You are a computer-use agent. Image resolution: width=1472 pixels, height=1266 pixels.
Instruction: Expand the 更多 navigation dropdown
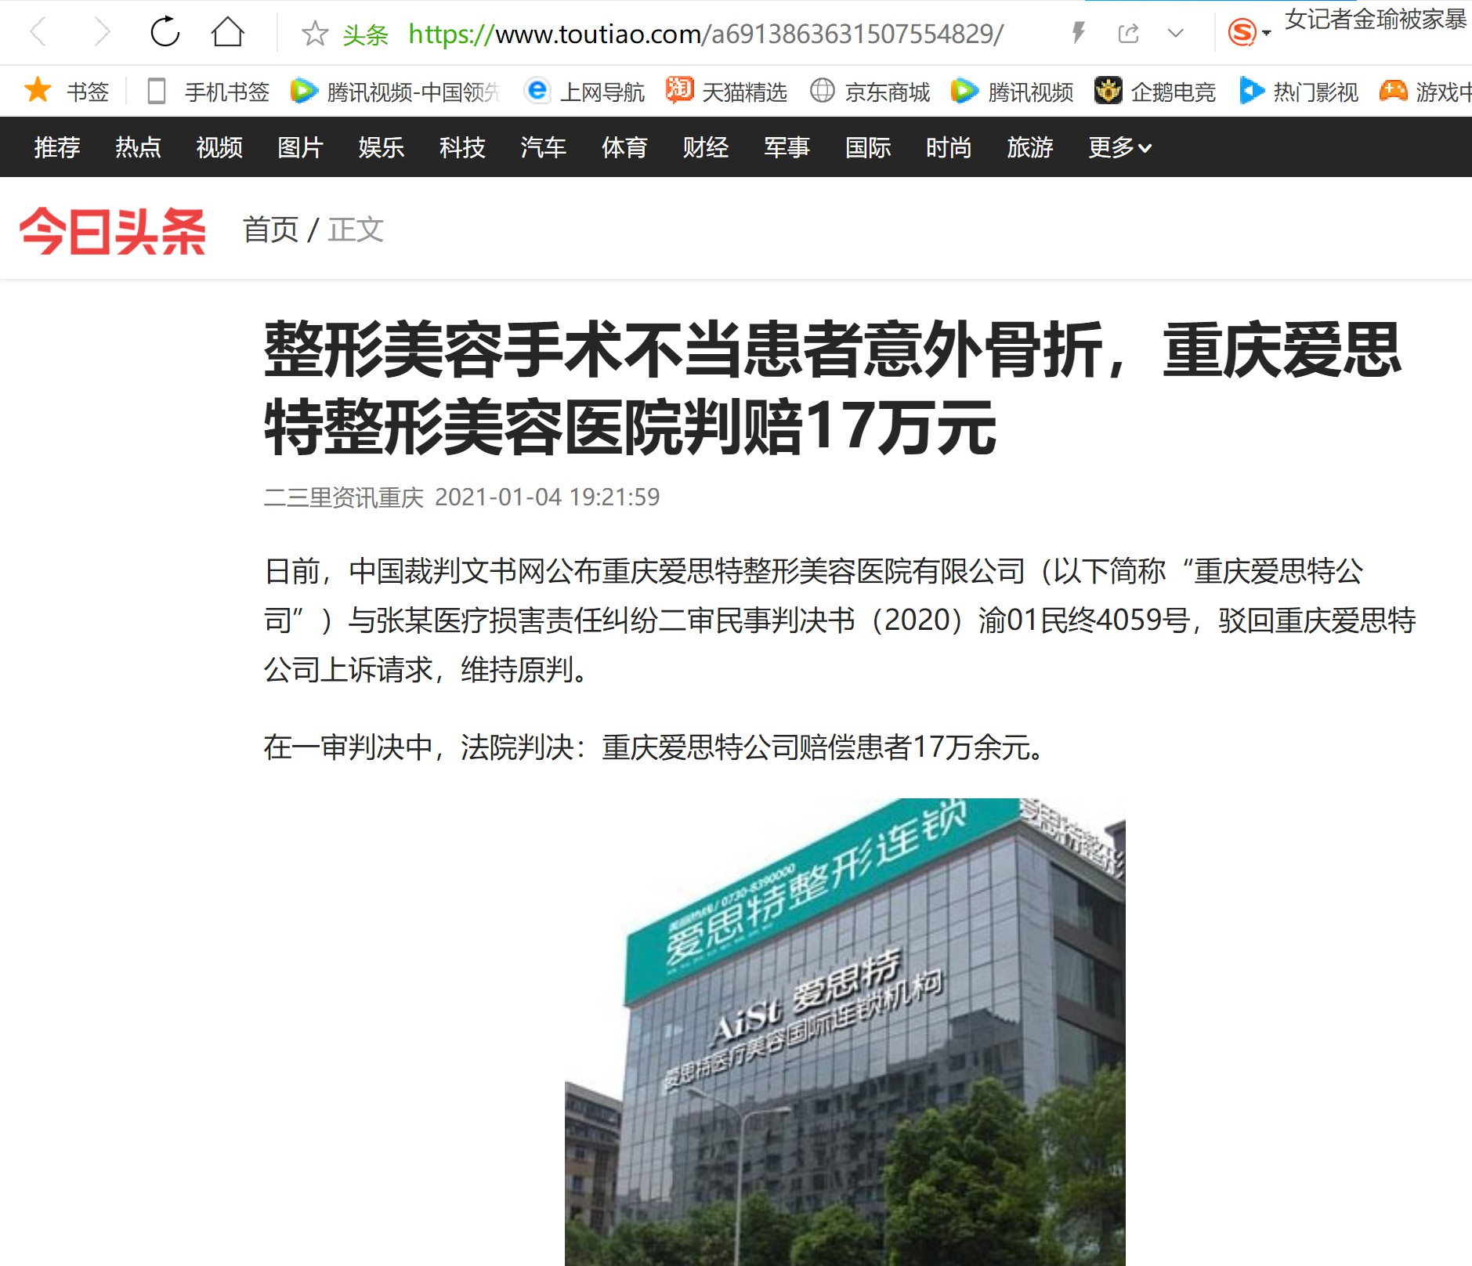pyautogui.click(x=1120, y=147)
